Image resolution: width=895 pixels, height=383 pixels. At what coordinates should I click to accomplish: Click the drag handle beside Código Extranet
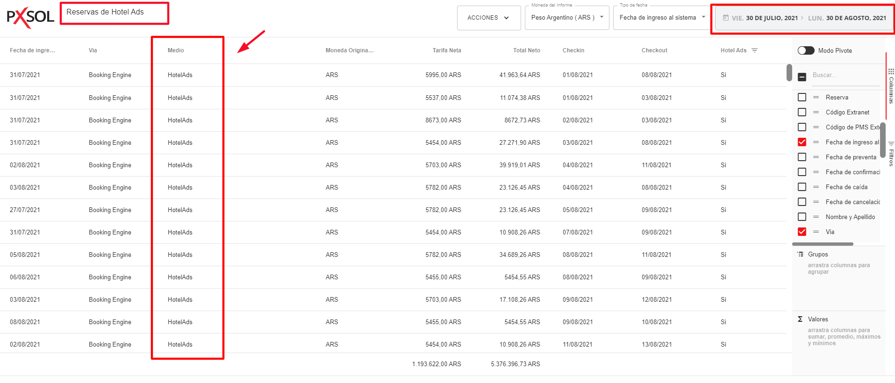pos(816,112)
